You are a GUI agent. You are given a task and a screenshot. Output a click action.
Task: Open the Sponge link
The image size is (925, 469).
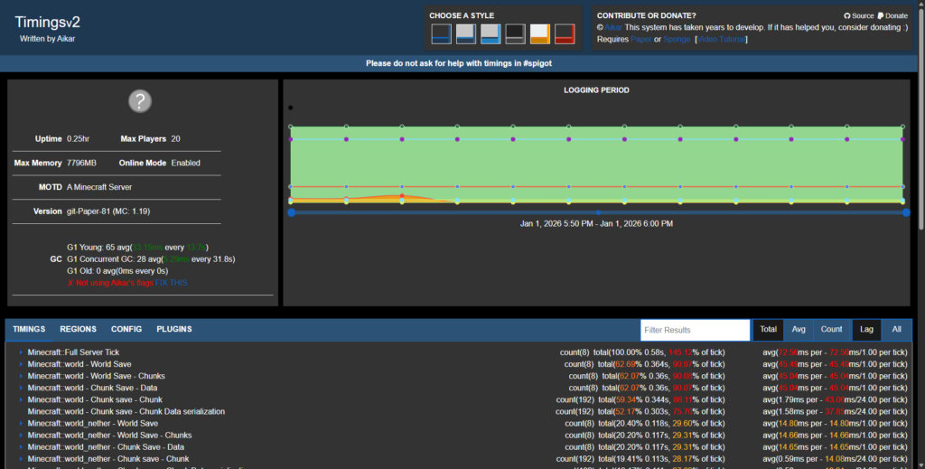click(x=677, y=40)
